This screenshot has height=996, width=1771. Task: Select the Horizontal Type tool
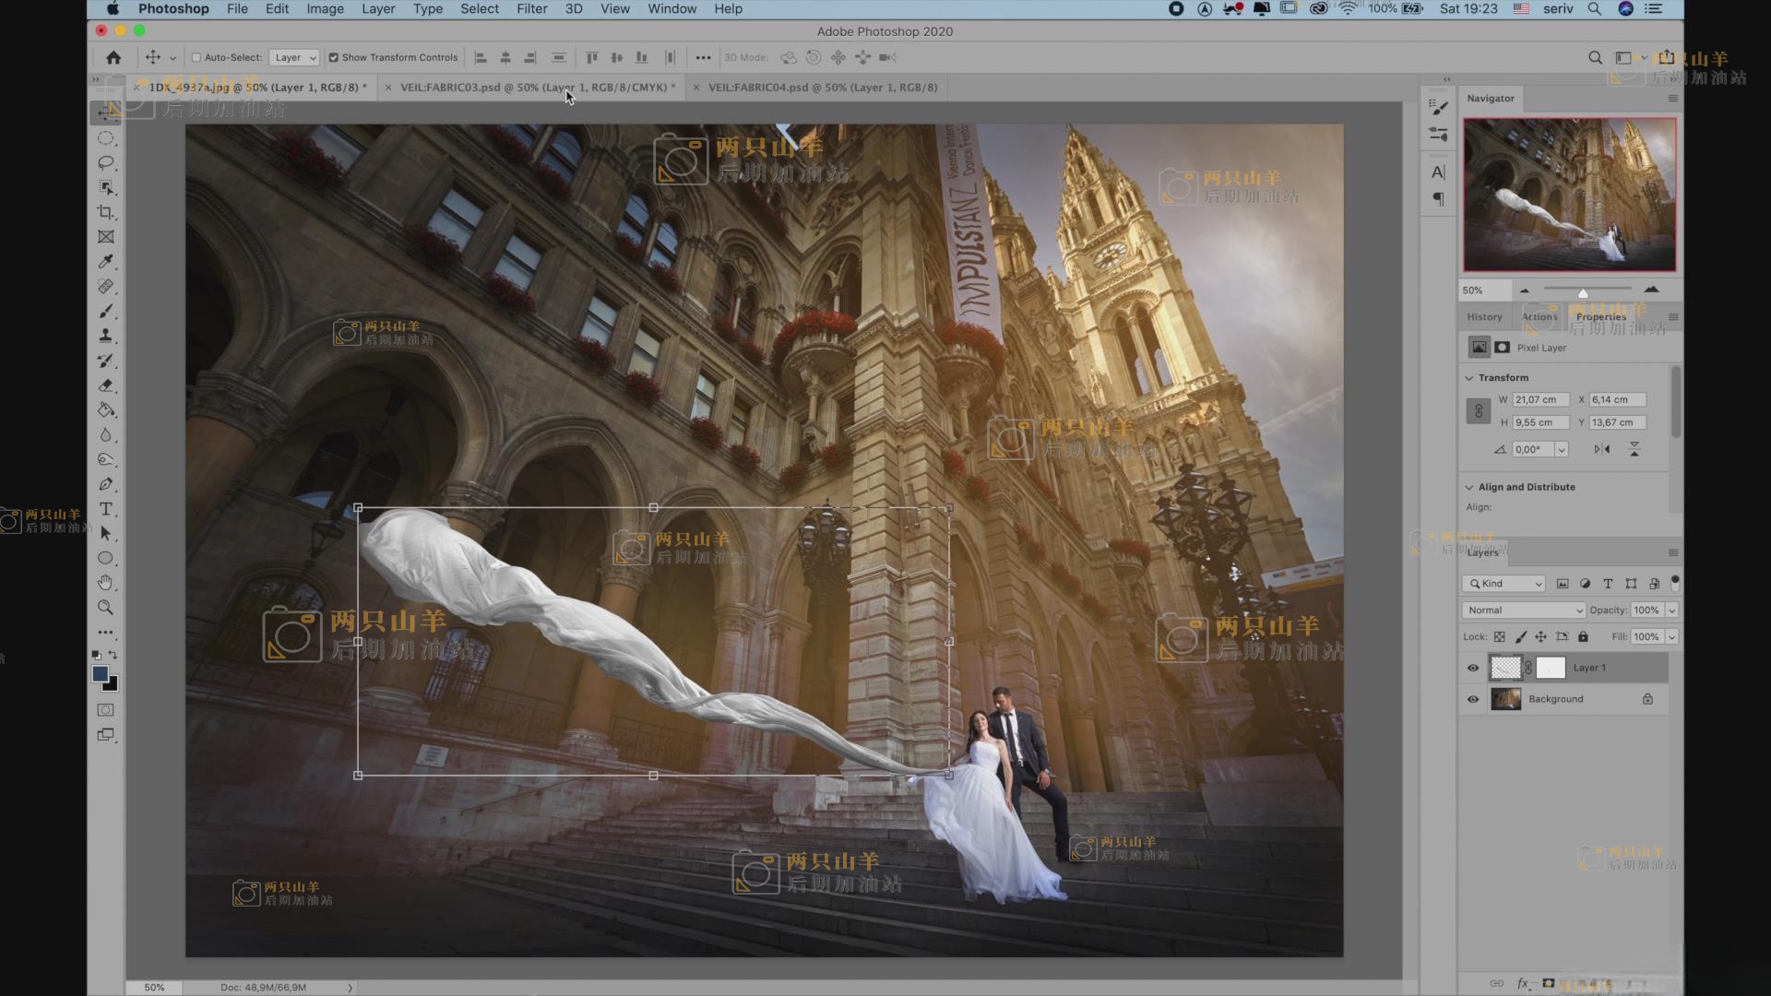tap(106, 509)
